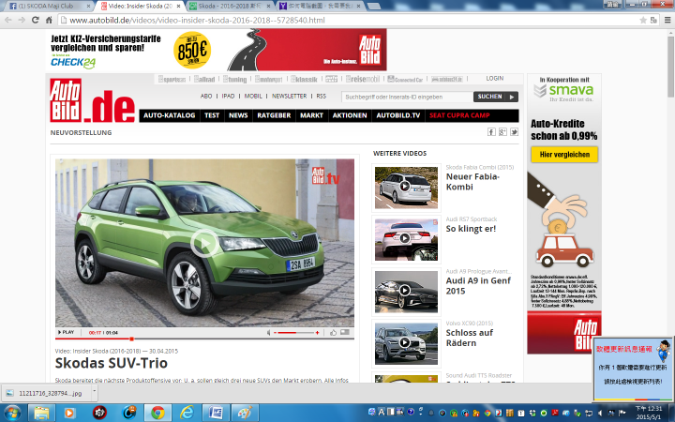The width and height of the screenshot is (675, 422).
Task: Open the RSS link
Action: 322,96
